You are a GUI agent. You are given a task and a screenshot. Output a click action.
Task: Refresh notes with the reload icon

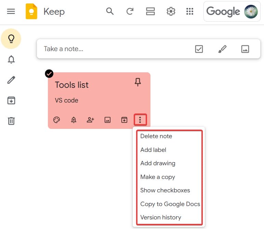[130, 11]
